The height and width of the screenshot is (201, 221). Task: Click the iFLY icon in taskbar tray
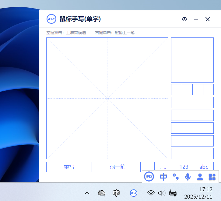133,193
